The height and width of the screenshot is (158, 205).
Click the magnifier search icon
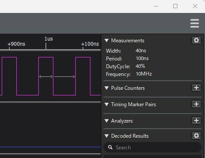pyautogui.click(x=110, y=147)
